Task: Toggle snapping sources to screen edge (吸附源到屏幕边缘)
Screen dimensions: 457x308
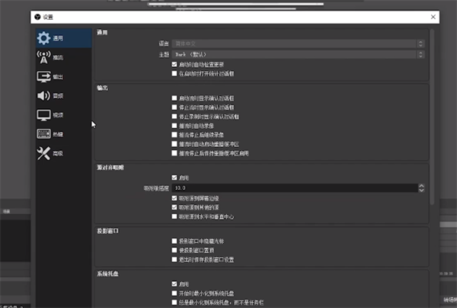Action: (174, 198)
